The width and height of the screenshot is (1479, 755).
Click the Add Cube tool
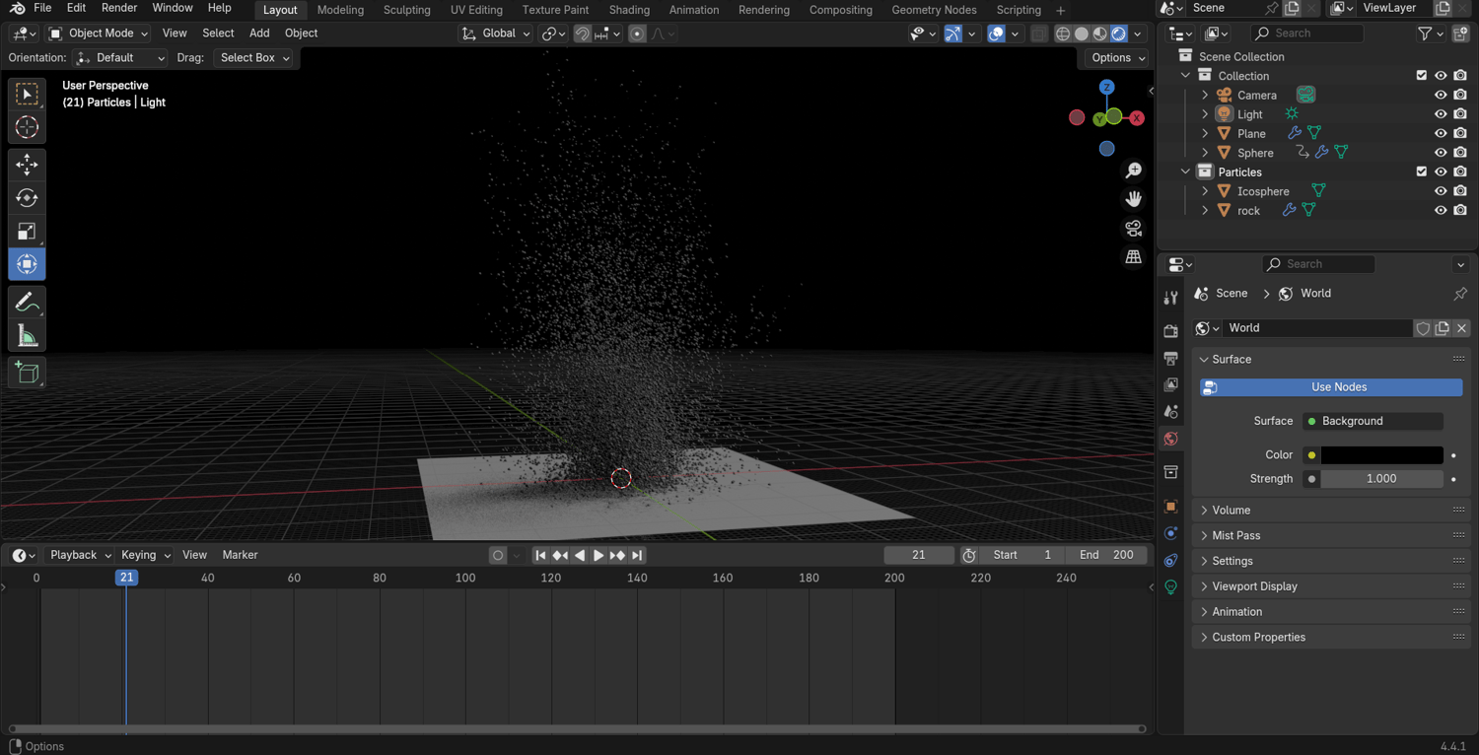27,373
